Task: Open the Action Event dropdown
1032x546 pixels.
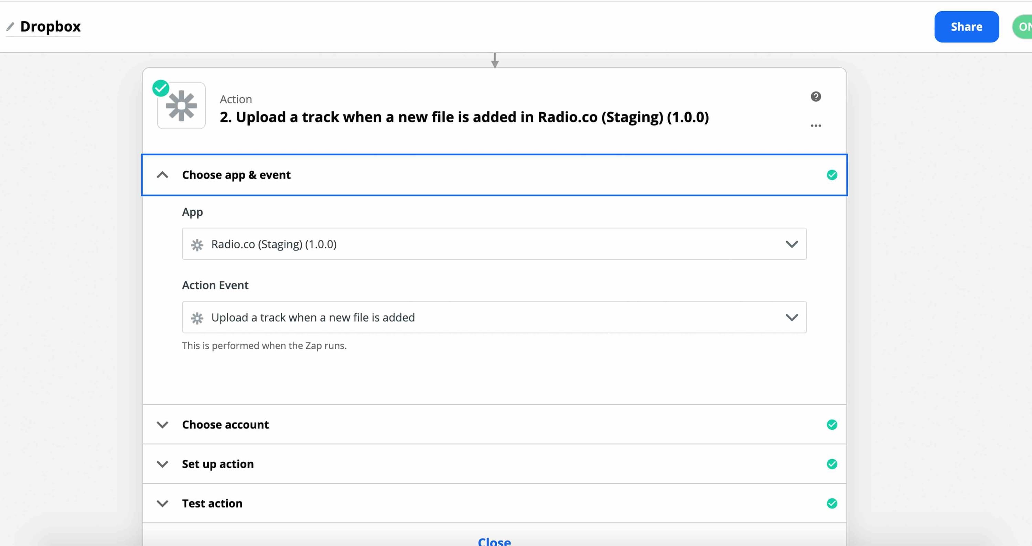Action: pyautogui.click(x=494, y=317)
